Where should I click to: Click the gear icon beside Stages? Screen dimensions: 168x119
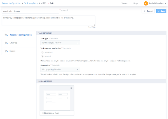click(x=6, y=51)
